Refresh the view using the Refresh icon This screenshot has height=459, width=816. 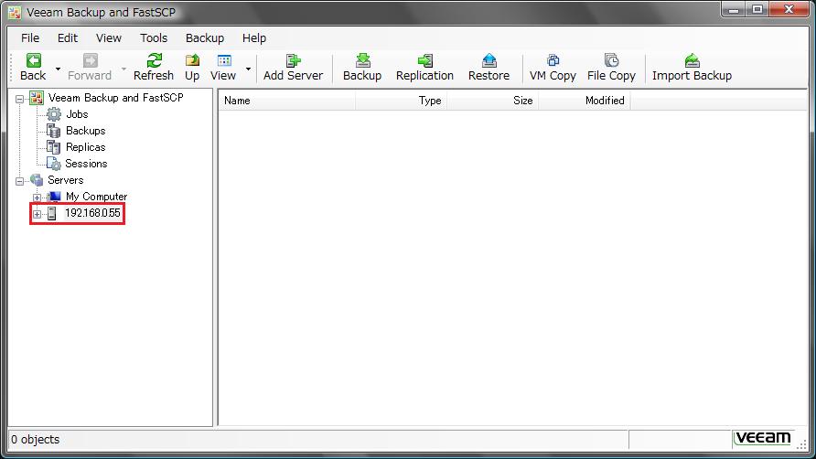[x=154, y=60]
